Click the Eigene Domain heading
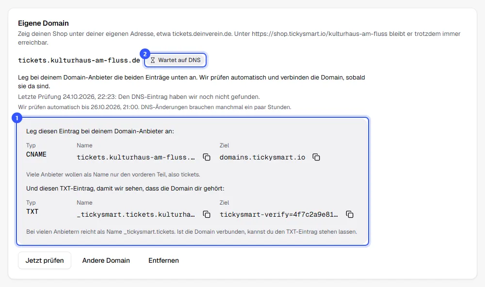Screen dimensions: 485x287 tap(43, 23)
